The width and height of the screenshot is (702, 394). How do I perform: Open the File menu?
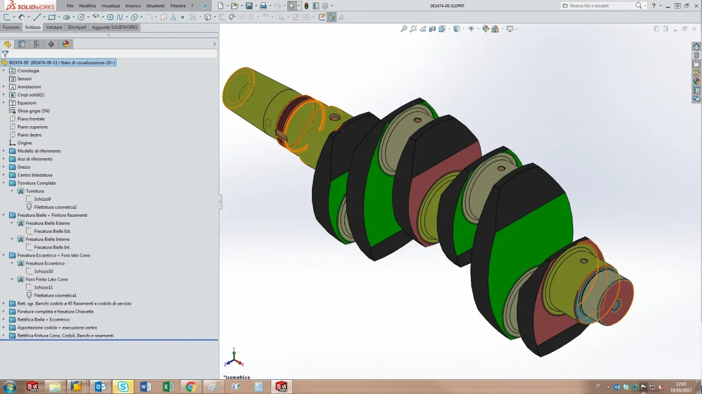click(70, 6)
